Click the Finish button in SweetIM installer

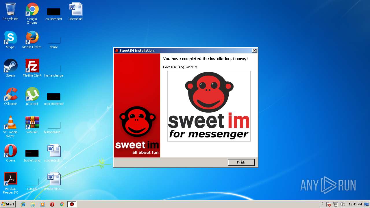pyautogui.click(x=241, y=162)
